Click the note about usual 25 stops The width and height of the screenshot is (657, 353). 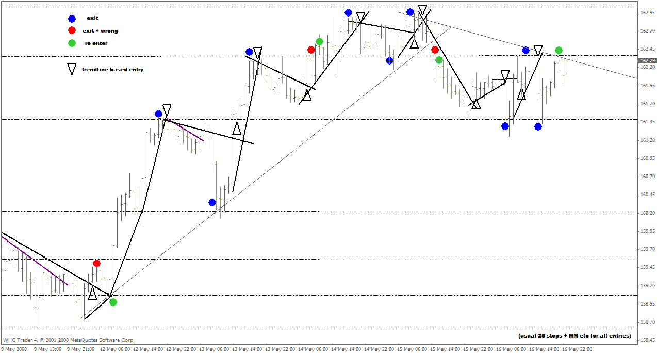[x=574, y=336]
